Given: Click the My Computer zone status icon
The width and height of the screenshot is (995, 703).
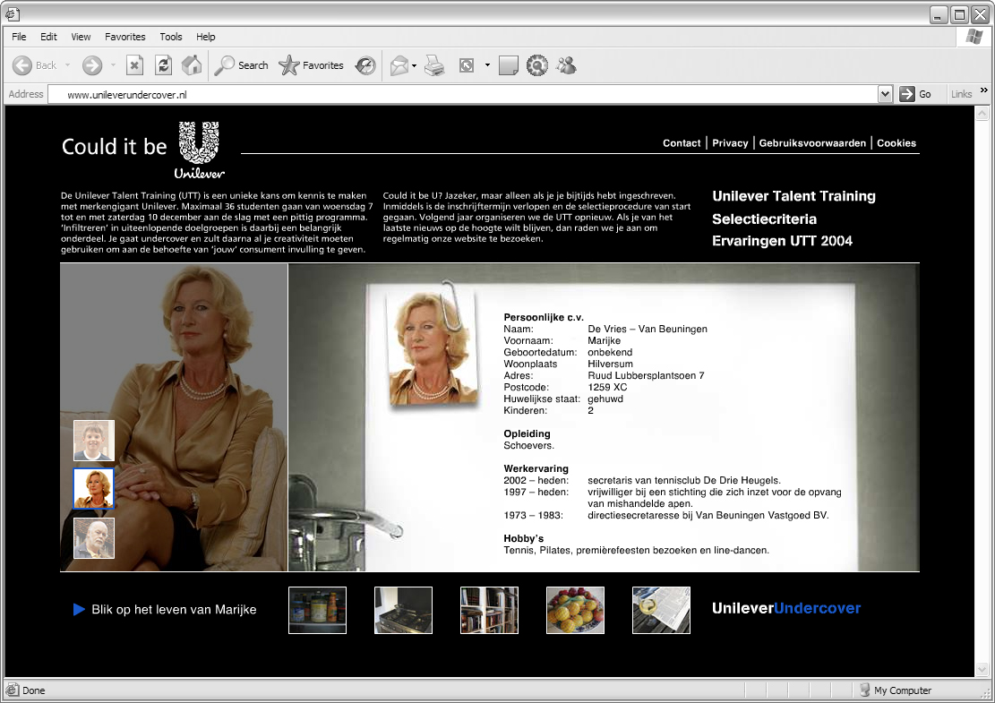Looking at the screenshot, I should 864,690.
